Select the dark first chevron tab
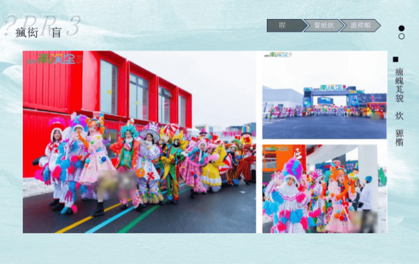The width and height of the screenshot is (419, 264). coord(286,26)
